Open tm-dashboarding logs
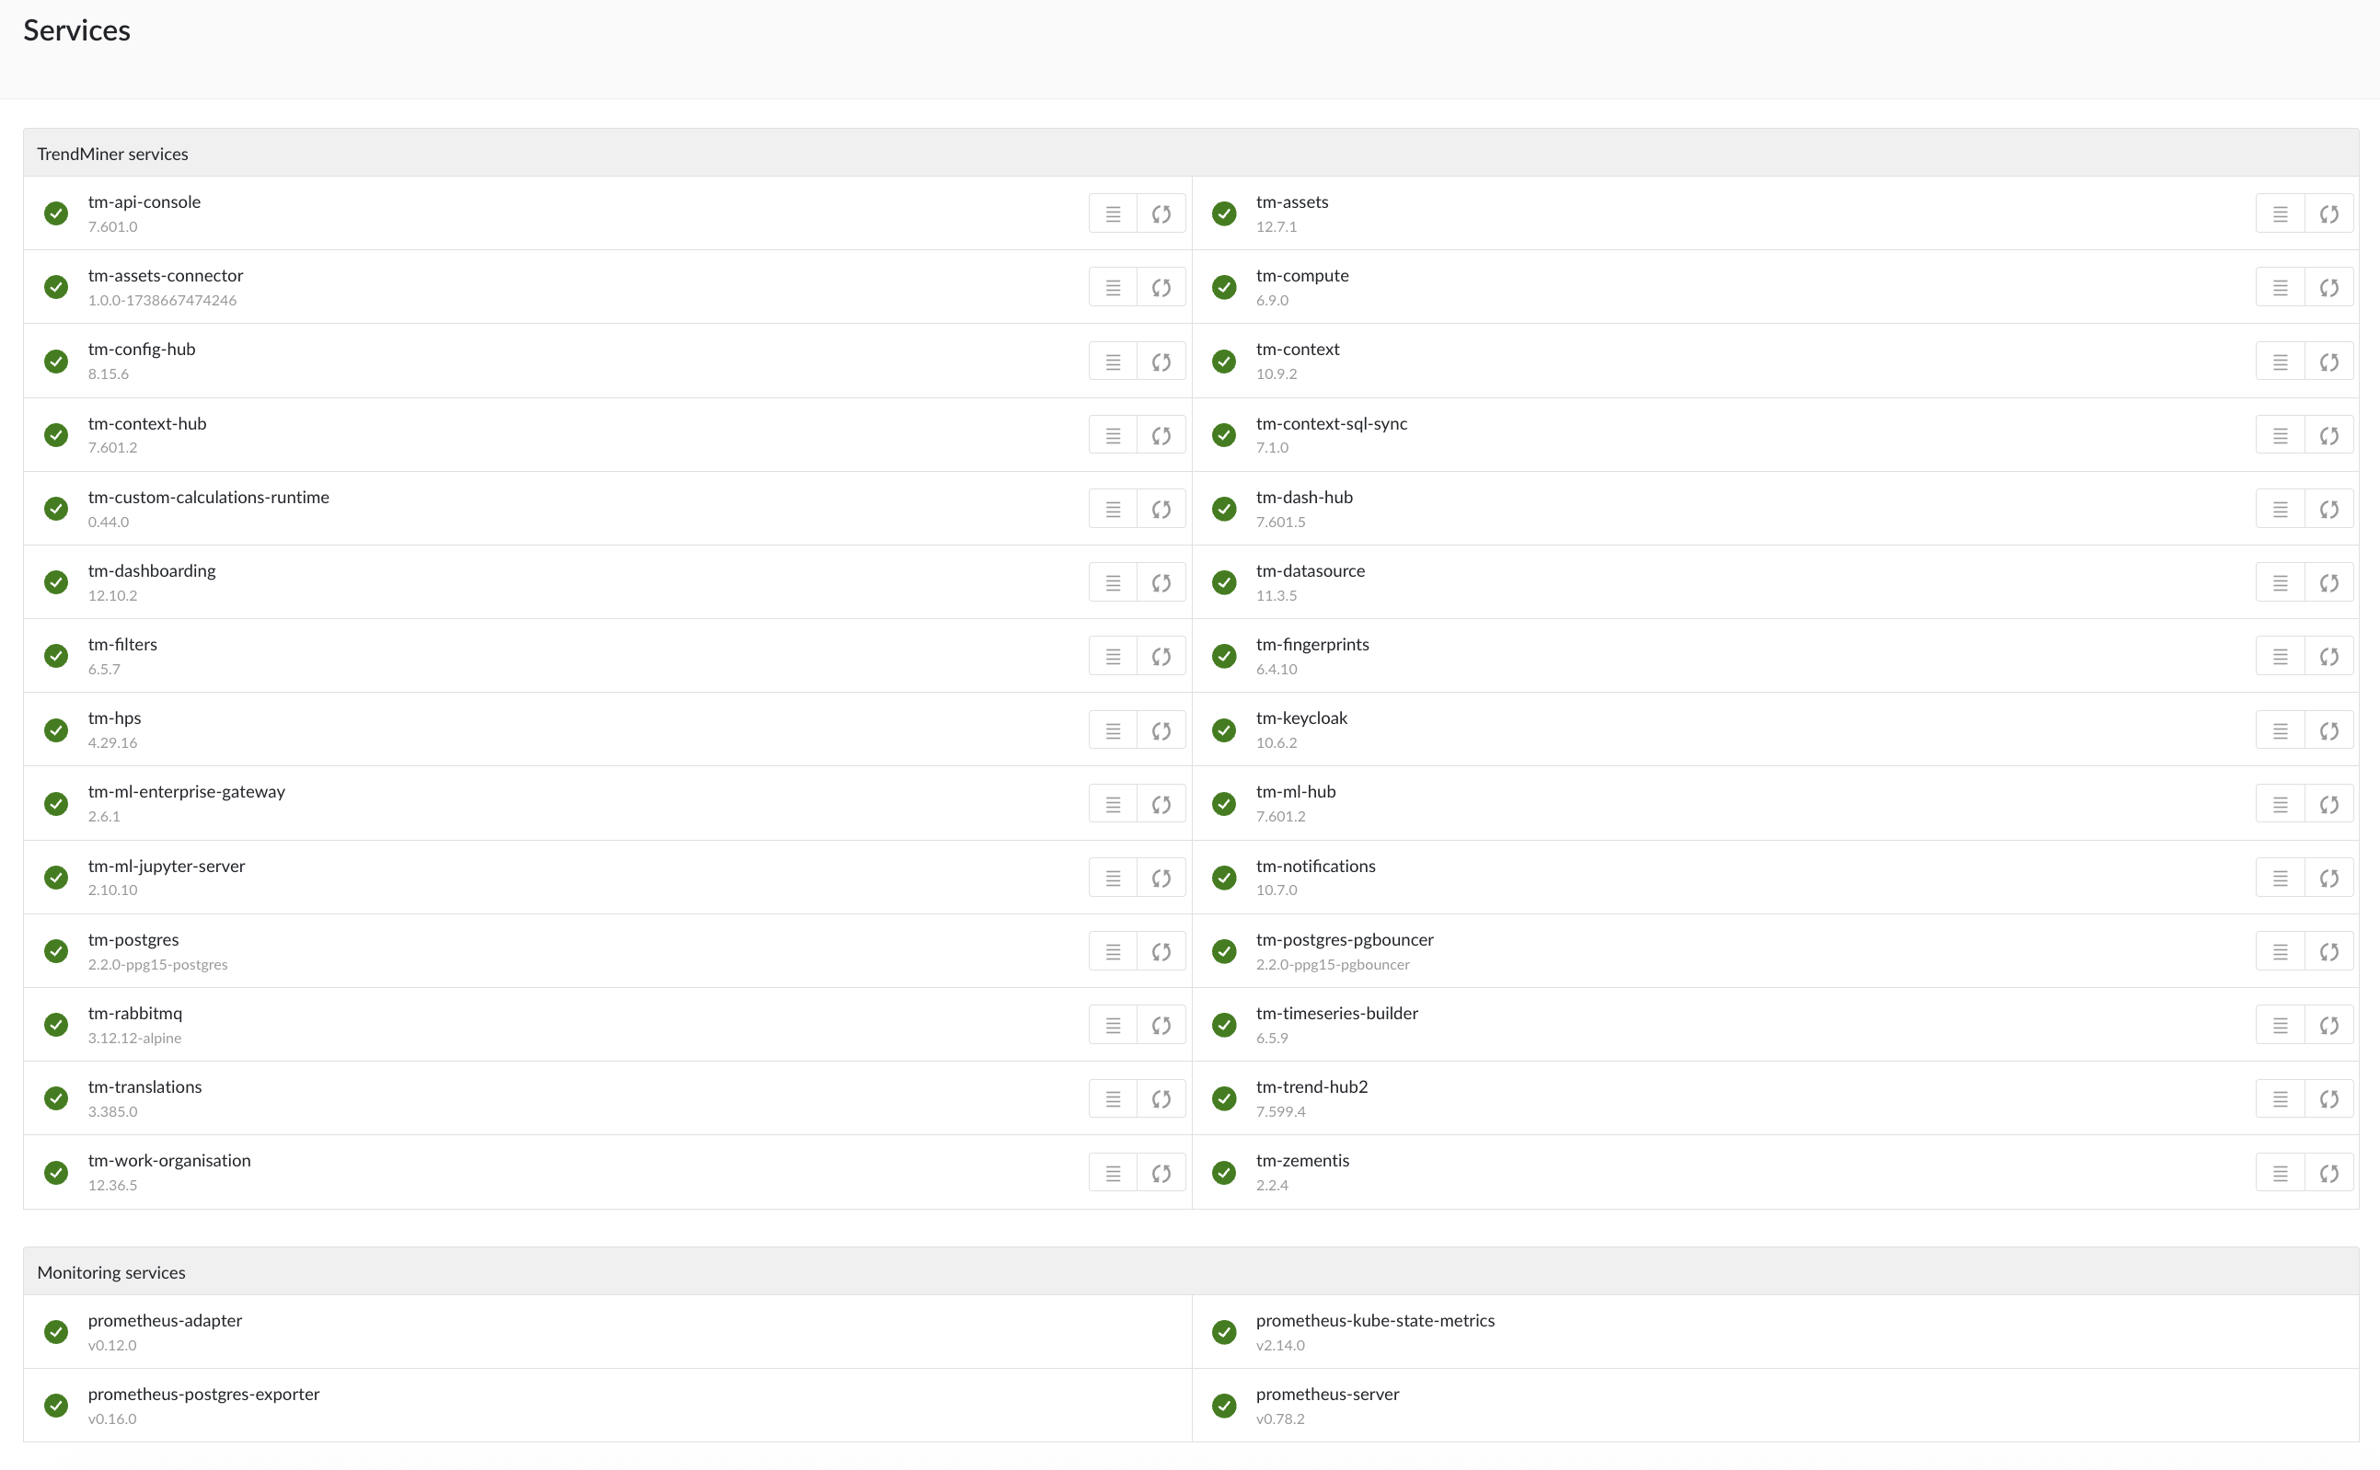Viewport: 2380px width, 1470px height. click(x=1113, y=582)
